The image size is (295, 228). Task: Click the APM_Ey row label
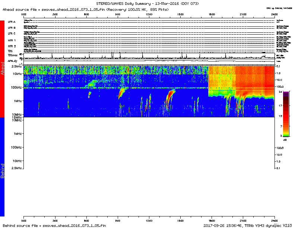(x=13, y=60)
